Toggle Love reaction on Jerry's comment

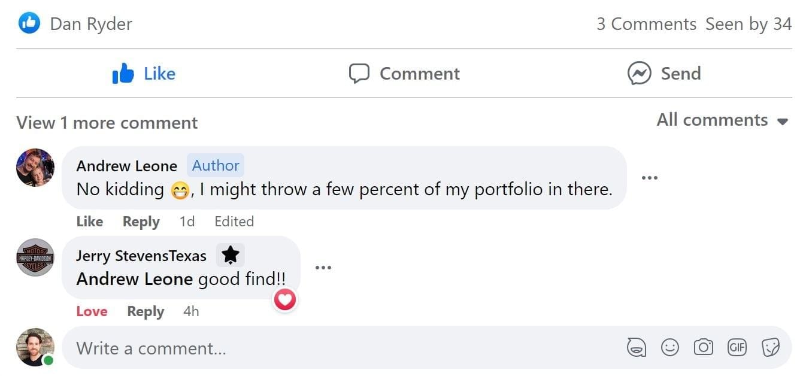pos(92,311)
